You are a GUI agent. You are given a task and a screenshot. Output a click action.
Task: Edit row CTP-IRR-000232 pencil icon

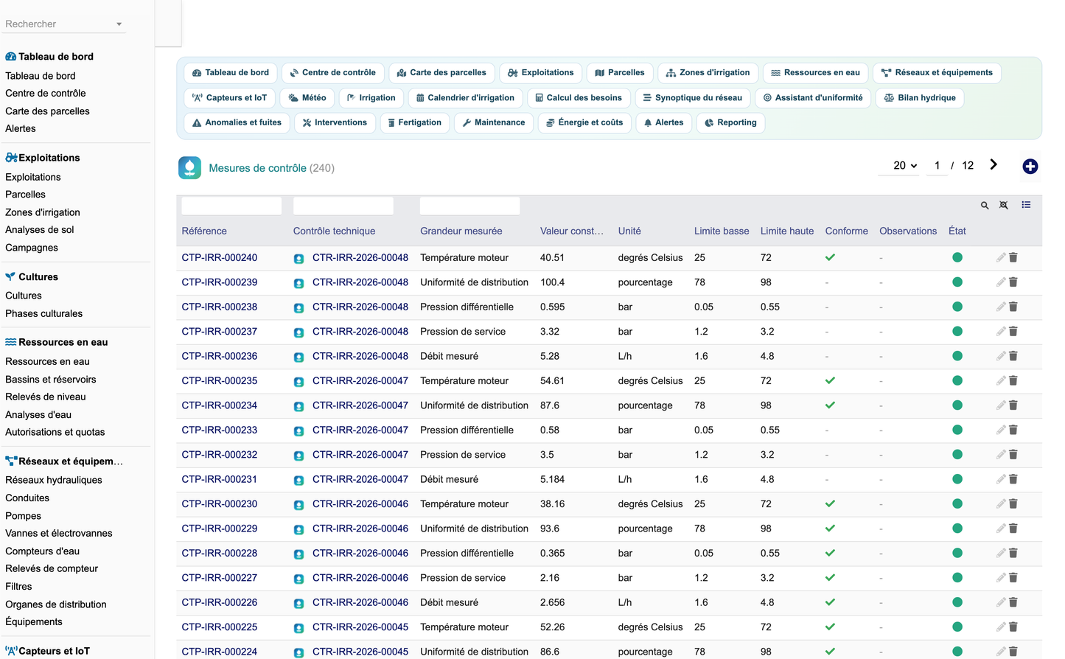pos(1001,455)
